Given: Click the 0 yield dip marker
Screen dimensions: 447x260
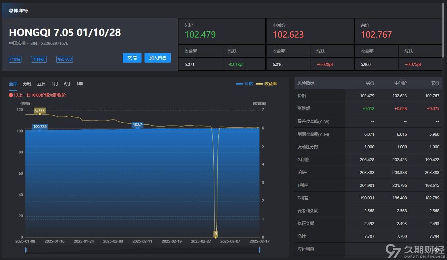Looking at the screenshot, I should pyautogui.click(x=215, y=234).
